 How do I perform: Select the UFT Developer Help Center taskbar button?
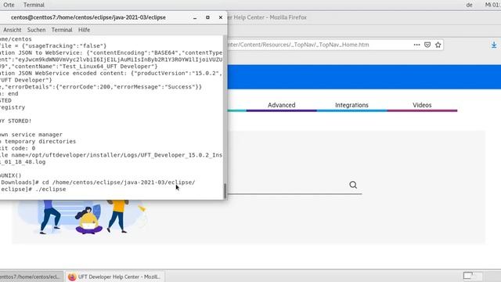click(115, 277)
